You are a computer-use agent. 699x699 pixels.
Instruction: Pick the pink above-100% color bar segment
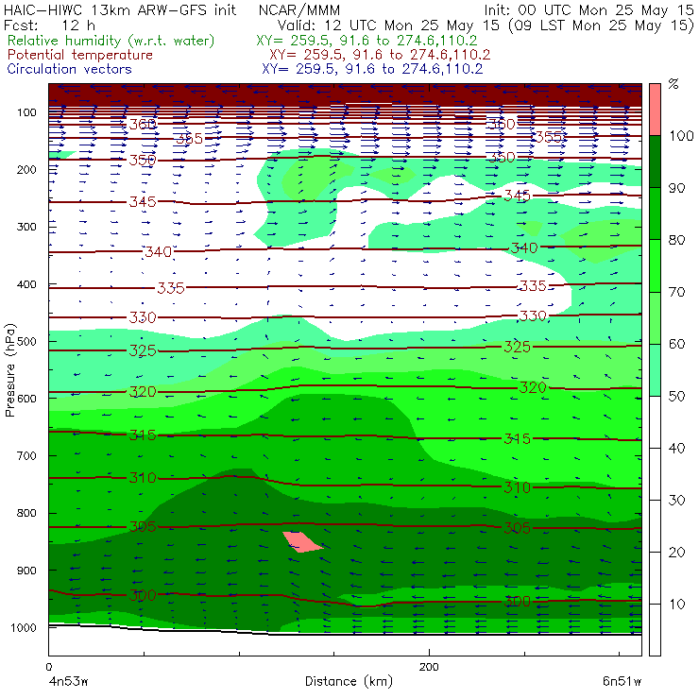coord(655,110)
